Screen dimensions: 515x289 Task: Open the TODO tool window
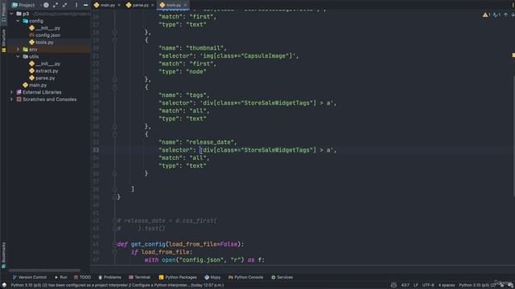pos(82,277)
